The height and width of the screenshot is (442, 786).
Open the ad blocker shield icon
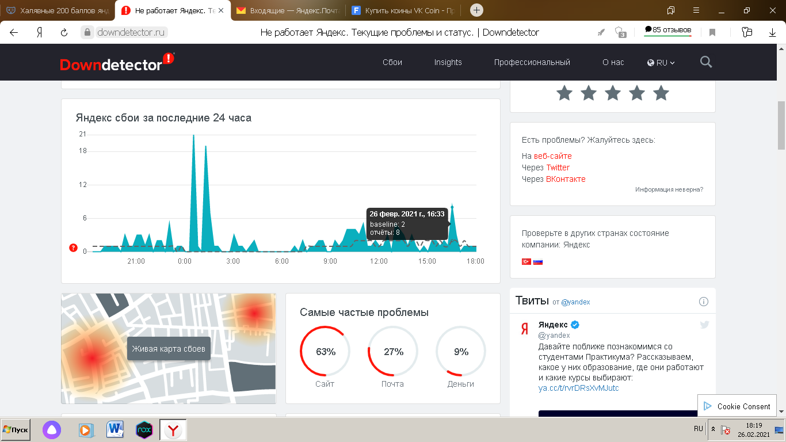[620, 32]
